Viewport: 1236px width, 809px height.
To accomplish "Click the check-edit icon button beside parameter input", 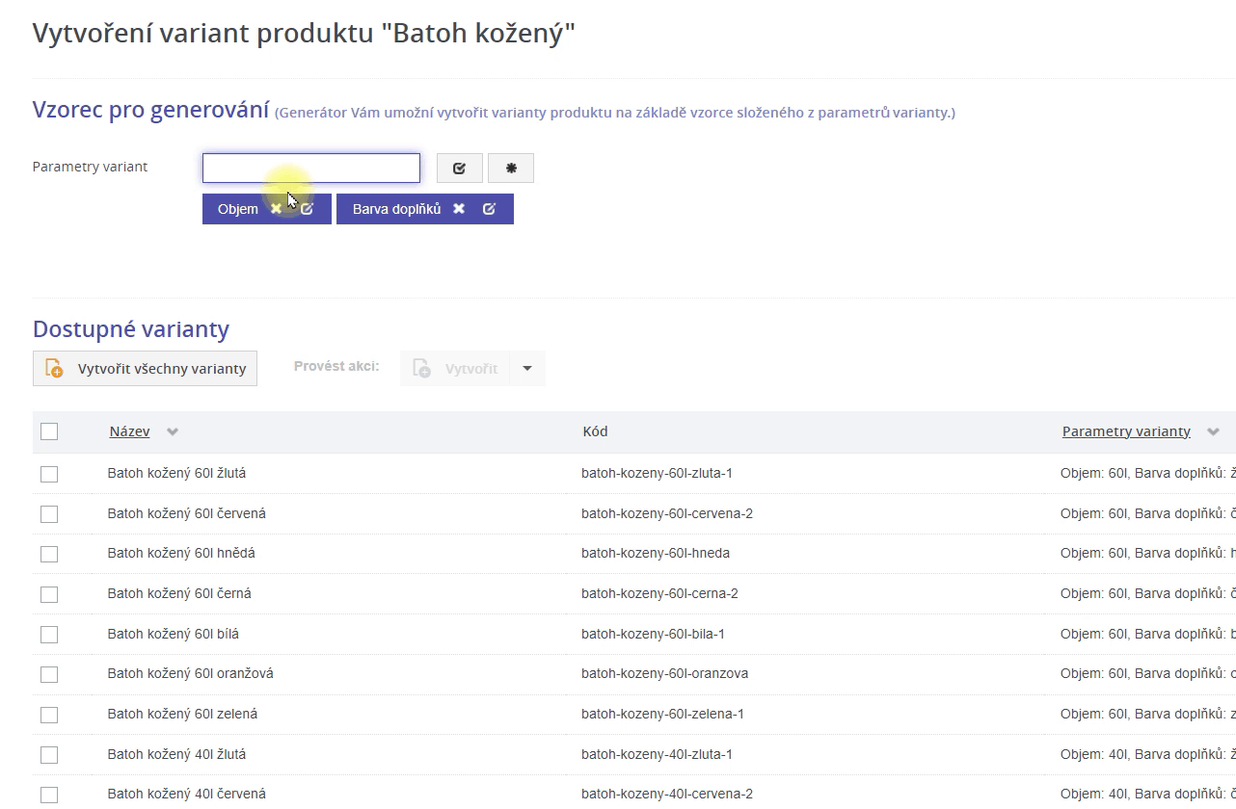I will [x=459, y=169].
